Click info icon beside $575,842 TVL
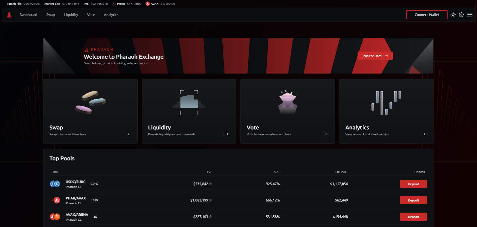 (211, 184)
